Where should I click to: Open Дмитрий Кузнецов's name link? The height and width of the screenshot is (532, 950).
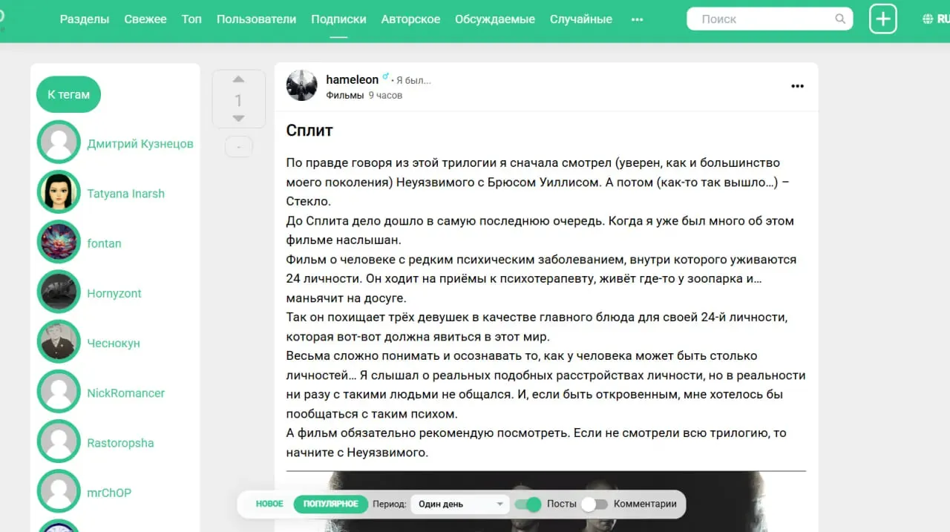tap(140, 144)
